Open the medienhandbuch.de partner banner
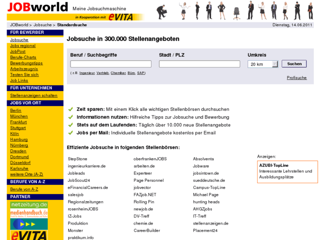Viewport: 320px width, 240px height. click(x=29, y=213)
